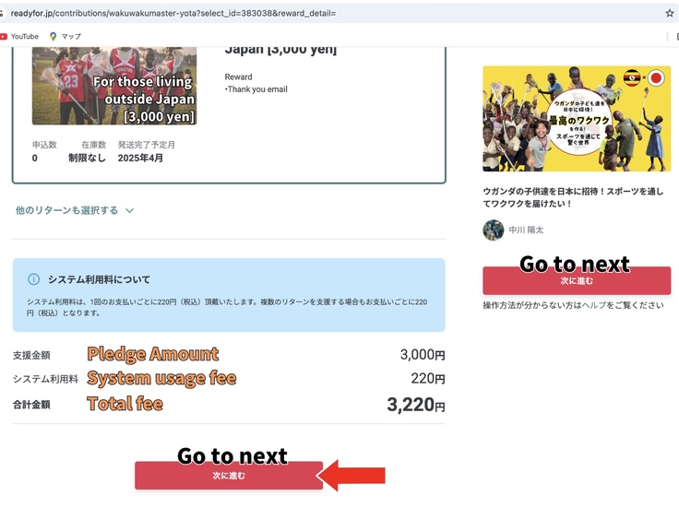Click the info icon beside システム利用料について
This screenshot has width=679, height=507.
pos(34,279)
